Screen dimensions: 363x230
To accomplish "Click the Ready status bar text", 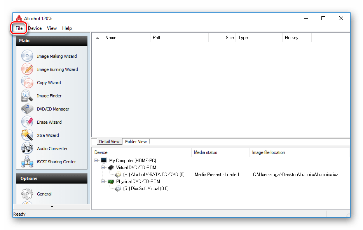I will click(19, 214).
